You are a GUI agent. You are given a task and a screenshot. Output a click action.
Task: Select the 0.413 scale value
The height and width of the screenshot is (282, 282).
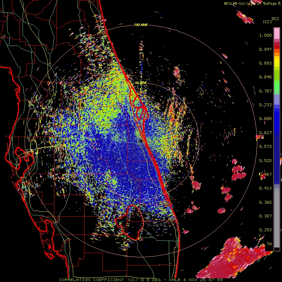tap(265, 188)
